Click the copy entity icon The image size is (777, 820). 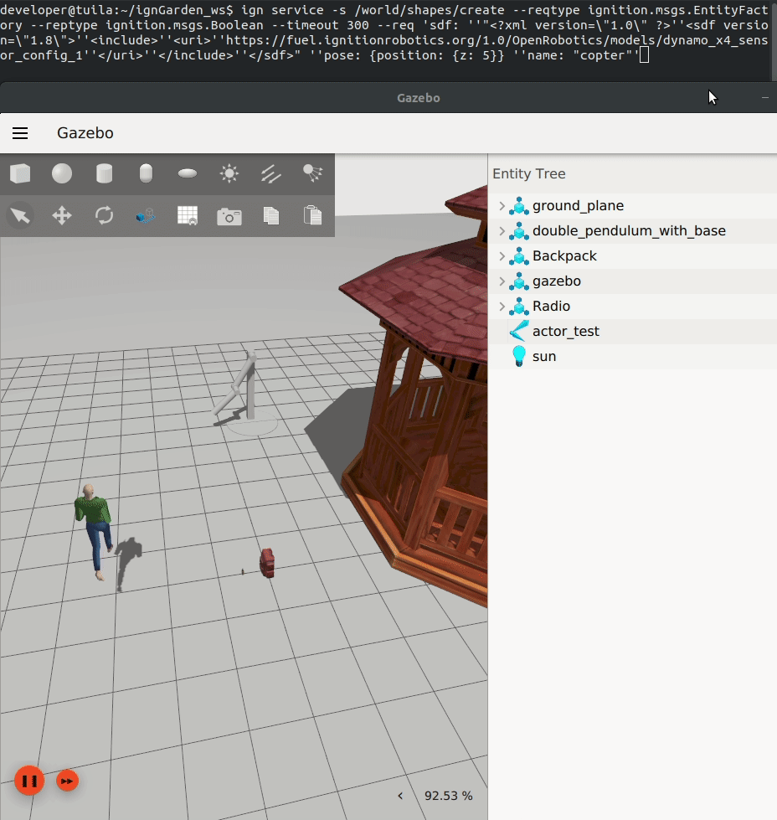pos(270,215)
